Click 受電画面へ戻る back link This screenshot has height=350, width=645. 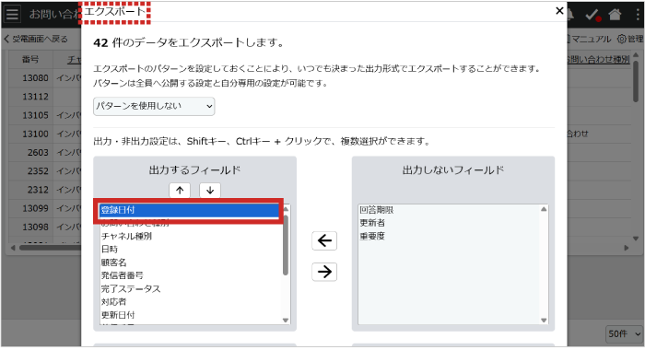coord(36,39)
